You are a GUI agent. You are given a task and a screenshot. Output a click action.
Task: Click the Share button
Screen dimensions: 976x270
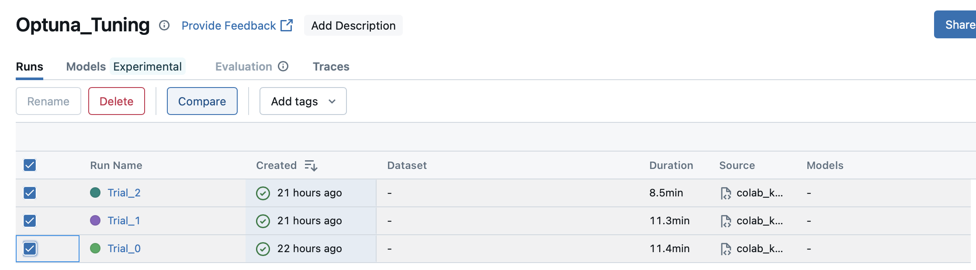point(958,25)
